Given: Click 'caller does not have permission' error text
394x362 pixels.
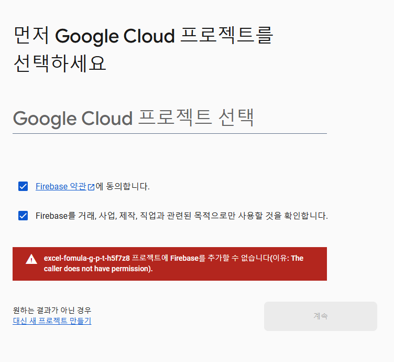Looking at the screenshot, I should pos(98,269).
